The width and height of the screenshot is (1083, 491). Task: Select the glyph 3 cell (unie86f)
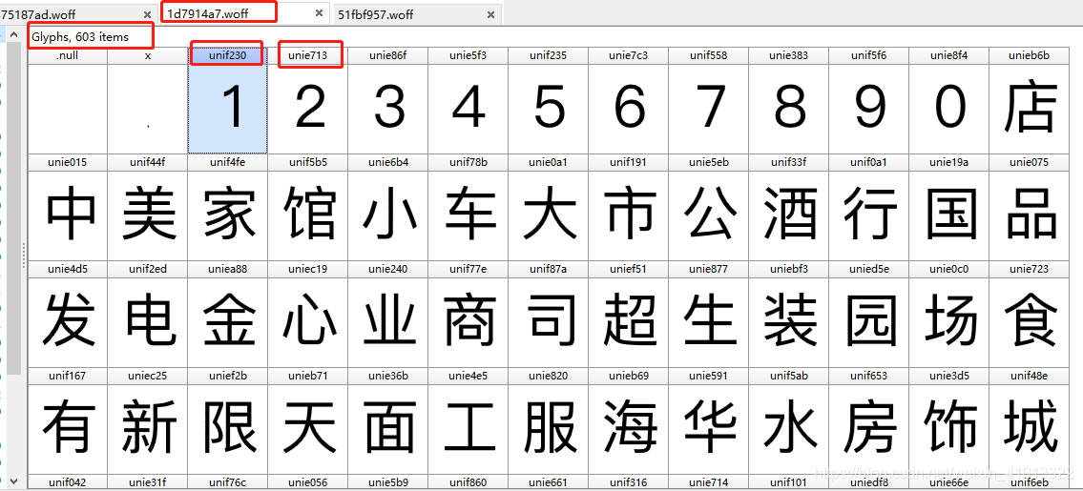[387, 100]
